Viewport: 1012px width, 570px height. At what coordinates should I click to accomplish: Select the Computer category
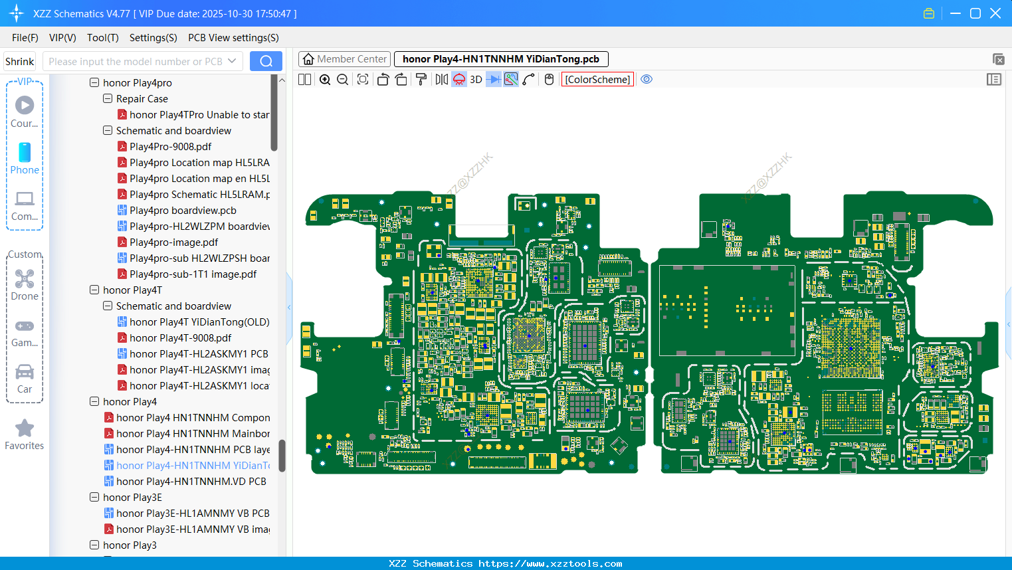[25, 205]
